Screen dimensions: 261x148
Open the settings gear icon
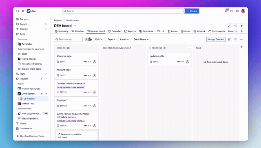pos(237,11)
